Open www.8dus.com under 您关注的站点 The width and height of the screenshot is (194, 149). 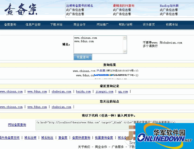37,107
